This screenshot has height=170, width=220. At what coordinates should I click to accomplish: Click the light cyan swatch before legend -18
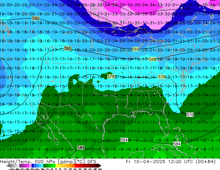tap(42, 165)
